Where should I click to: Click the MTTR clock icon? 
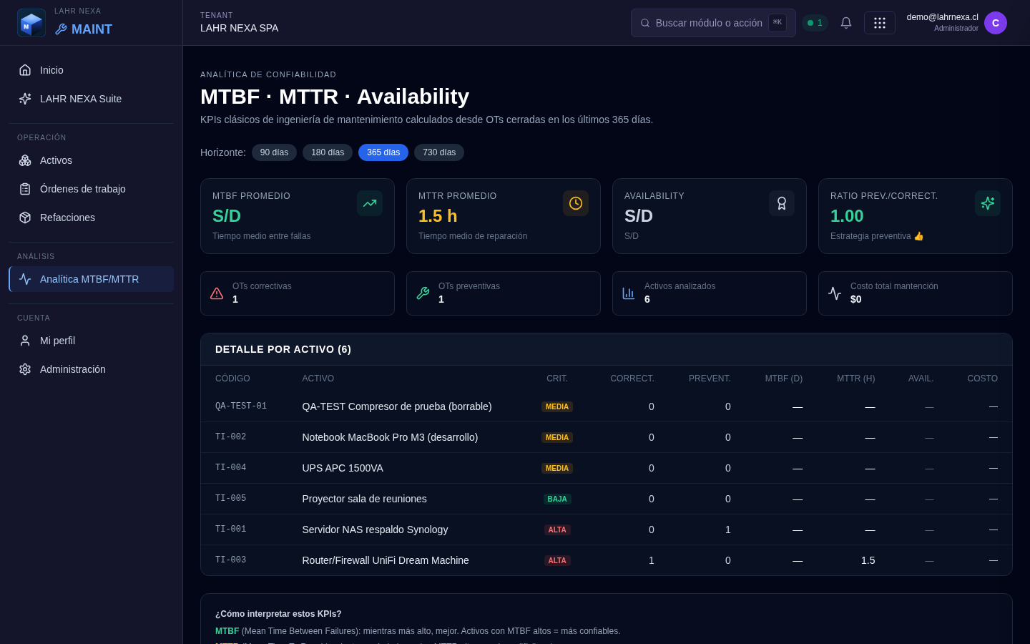click(576, 203)
